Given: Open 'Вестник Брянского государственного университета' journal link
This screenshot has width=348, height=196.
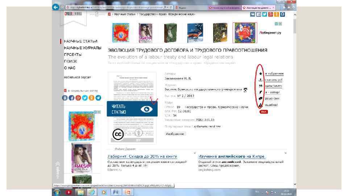Looking at the screenshot, I should [x=203, y=89].
